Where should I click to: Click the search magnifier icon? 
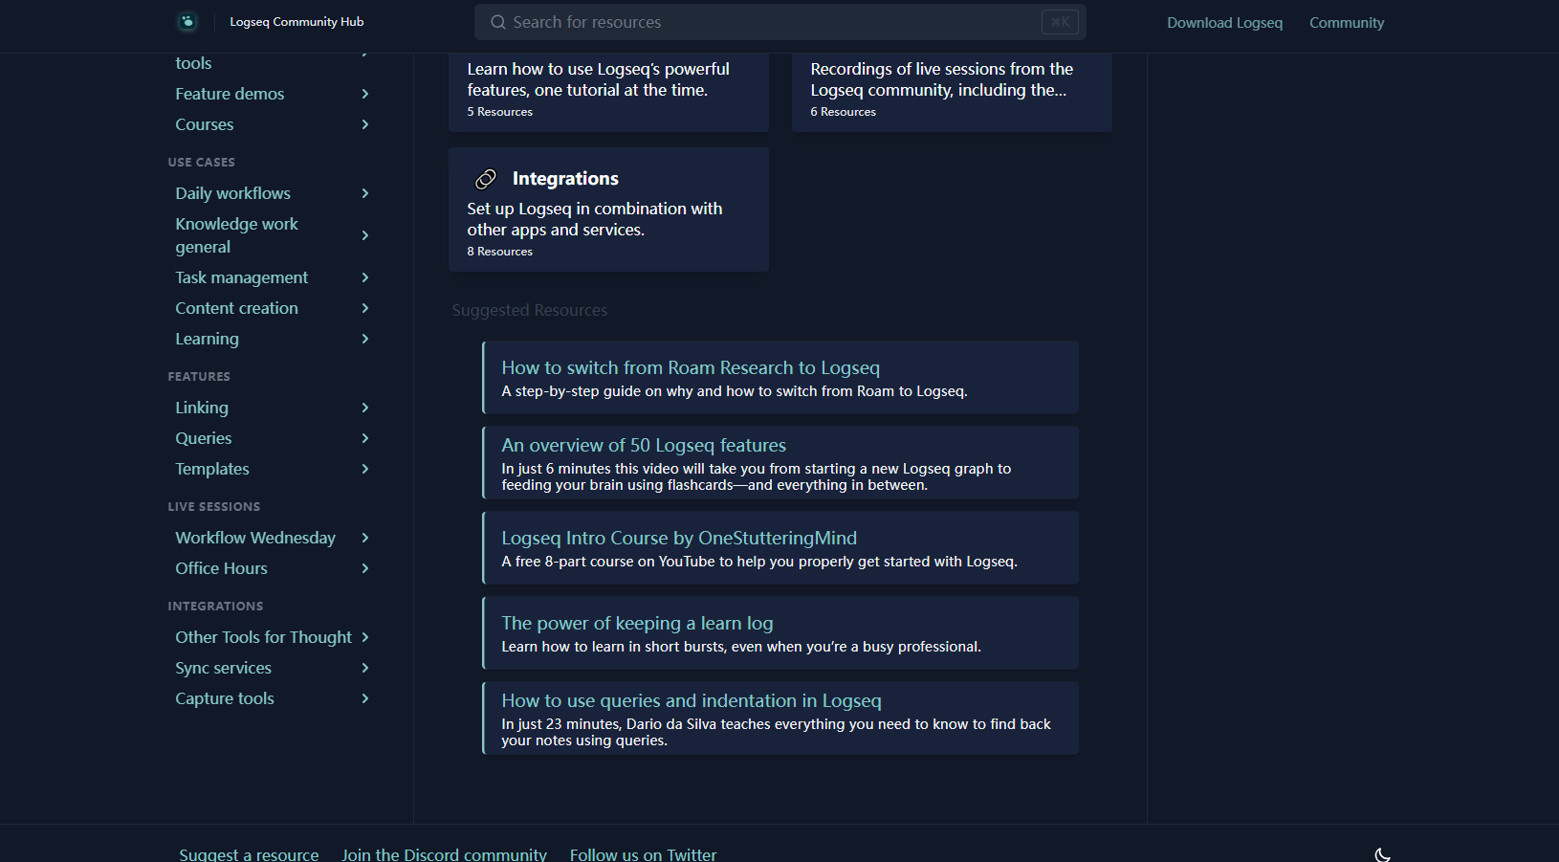click(498, 22)
